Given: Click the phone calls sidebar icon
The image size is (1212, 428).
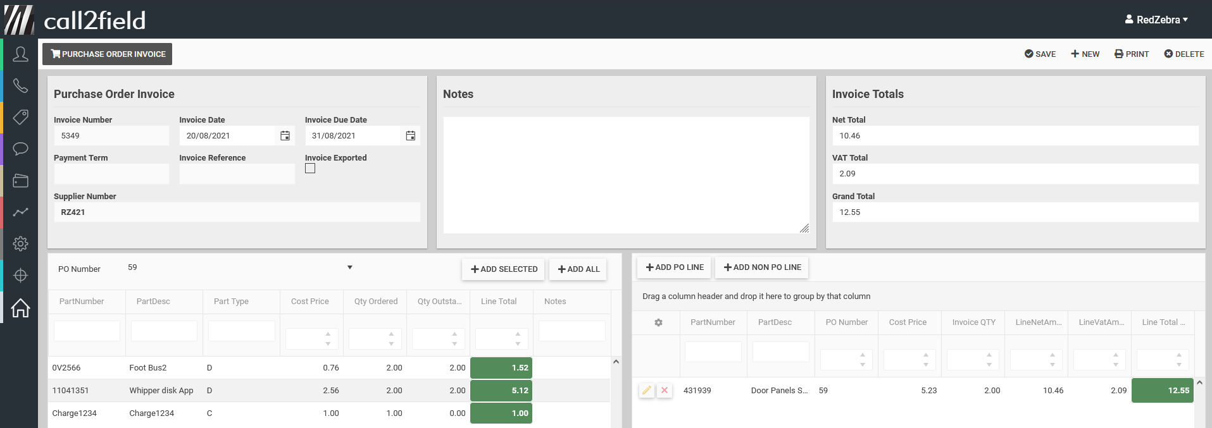Looking at the screenshot, I should click(x=20, y=85).
